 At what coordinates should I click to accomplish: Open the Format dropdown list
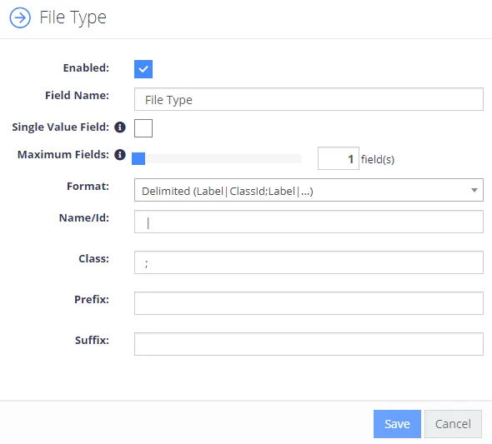[x=309, y=190]
